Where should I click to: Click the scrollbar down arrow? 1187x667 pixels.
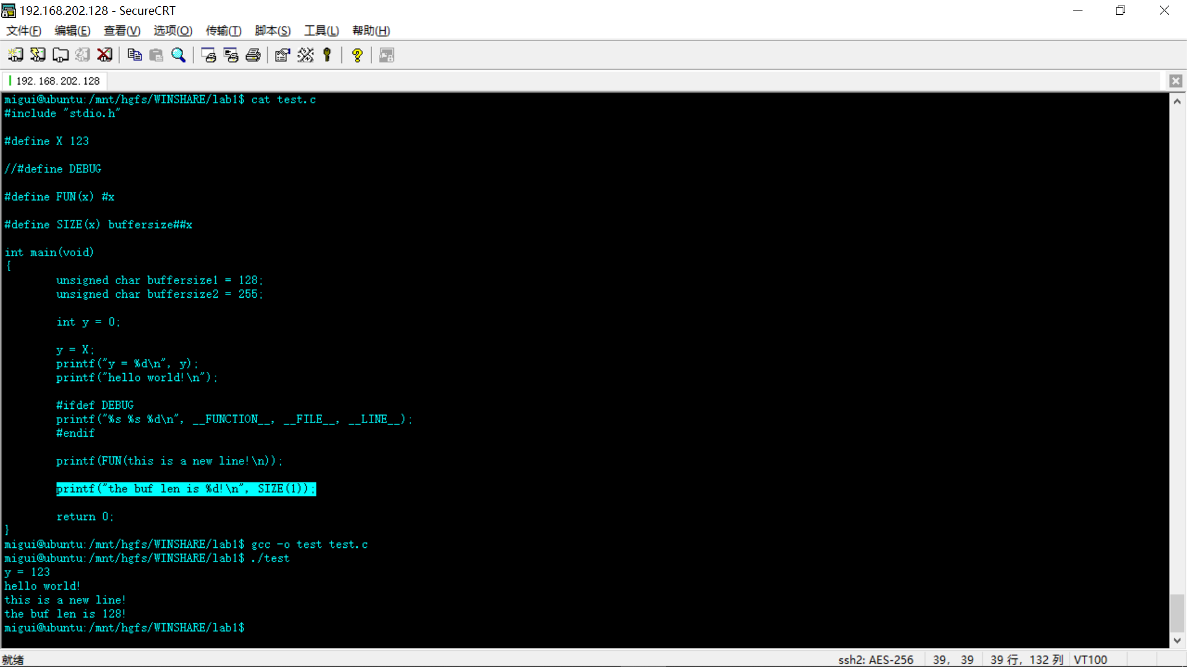1177,640
